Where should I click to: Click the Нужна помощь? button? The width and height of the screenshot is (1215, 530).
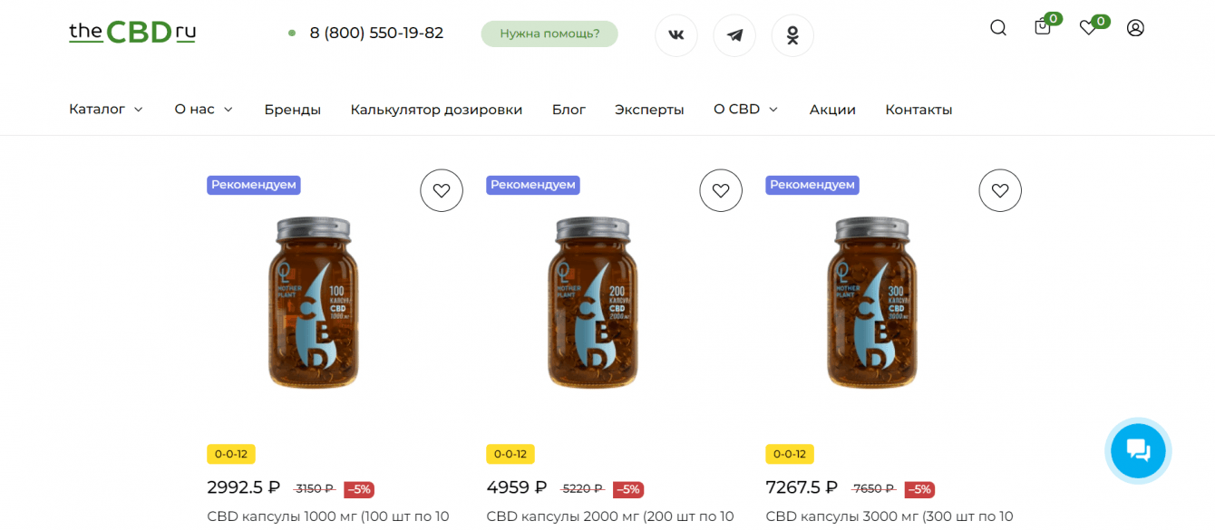click(549, 34)
